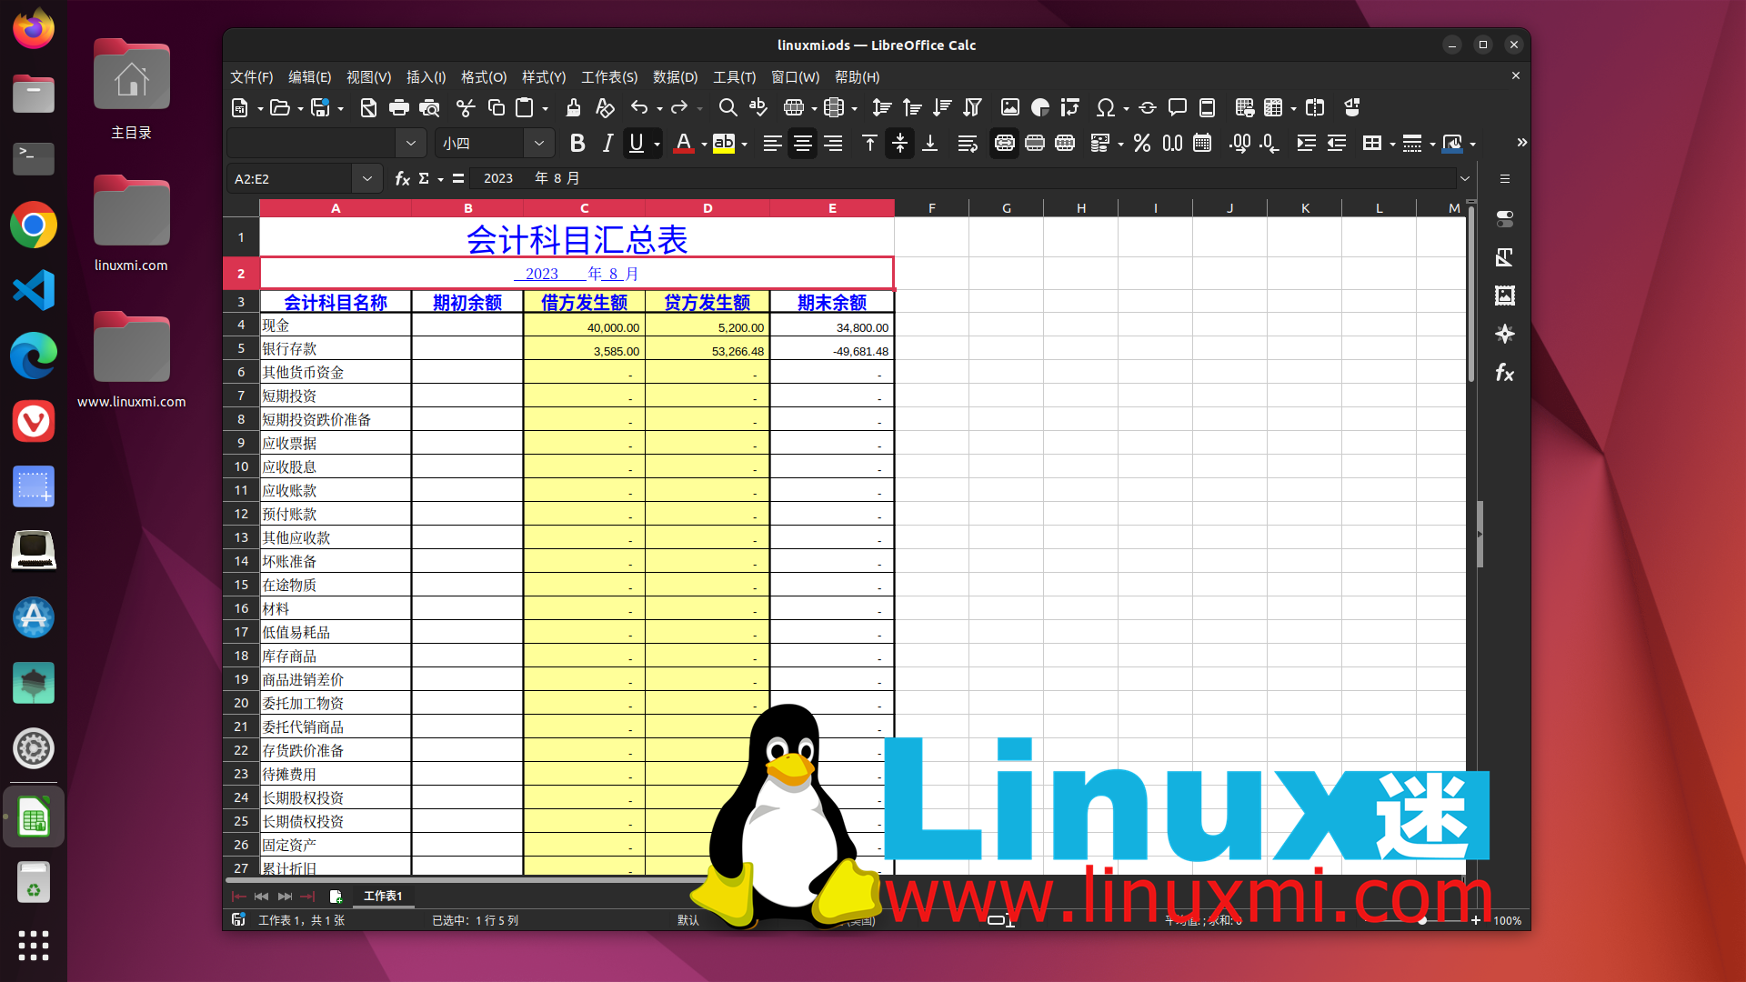The height and width of the screenshot is (982, 1746).
Task: Insert an image via toolbar icon
Action: coord(1009,108)
